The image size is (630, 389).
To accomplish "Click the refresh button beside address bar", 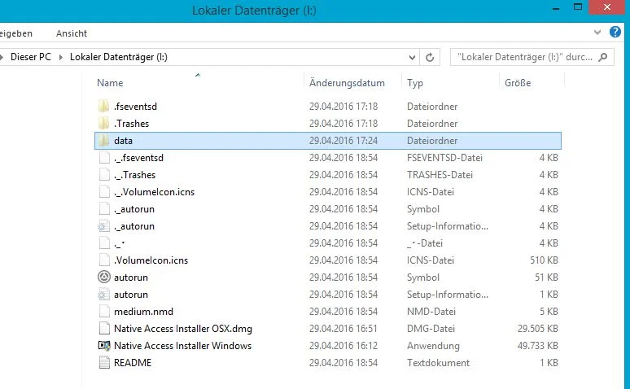I will coord(430,57).
